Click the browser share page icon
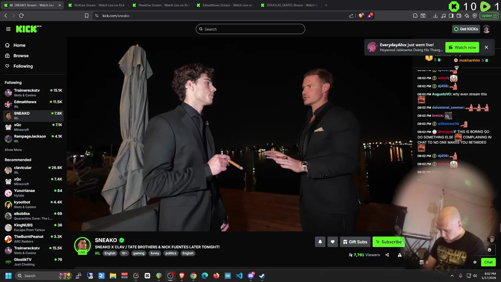This screenshot has height=282, width=501. 351,16
